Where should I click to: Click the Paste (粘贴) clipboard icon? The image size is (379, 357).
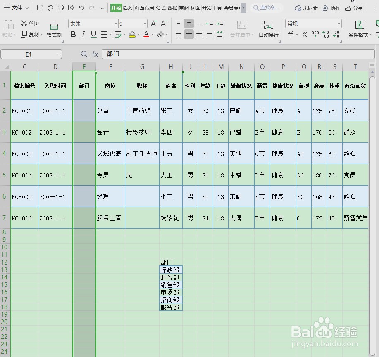tap(9, 25)
